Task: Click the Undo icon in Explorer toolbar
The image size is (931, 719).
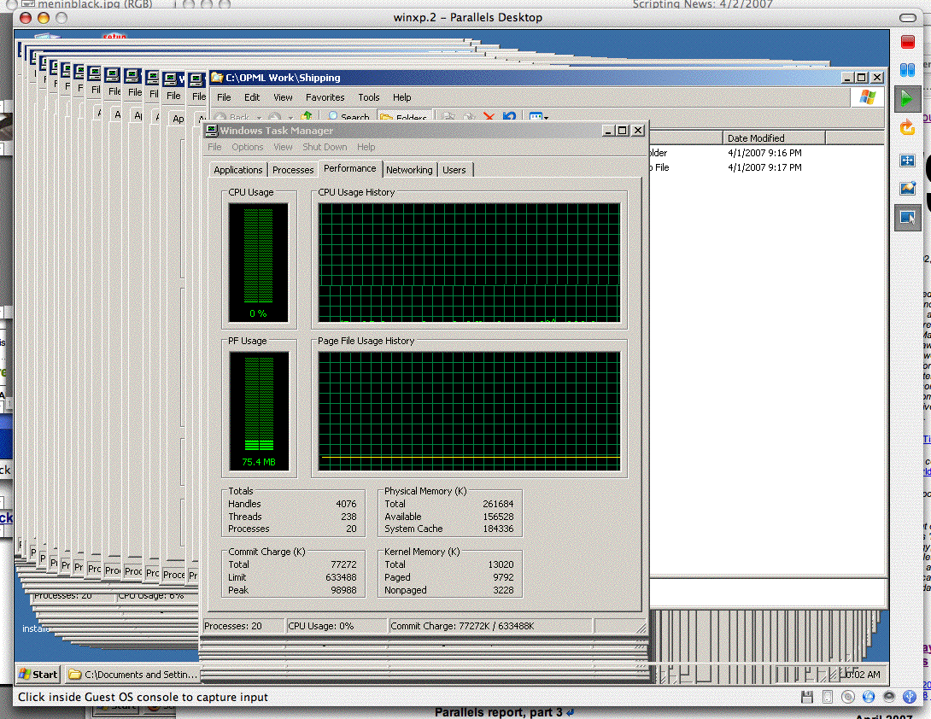Action: point(509,118)
